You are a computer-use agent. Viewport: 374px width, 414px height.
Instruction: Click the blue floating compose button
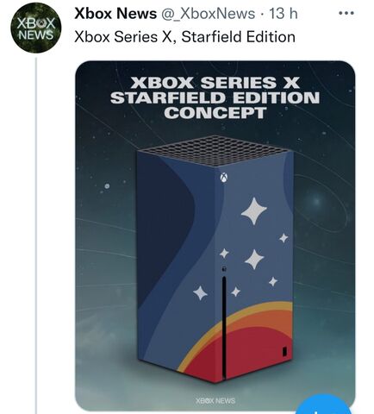coord(324,405)
